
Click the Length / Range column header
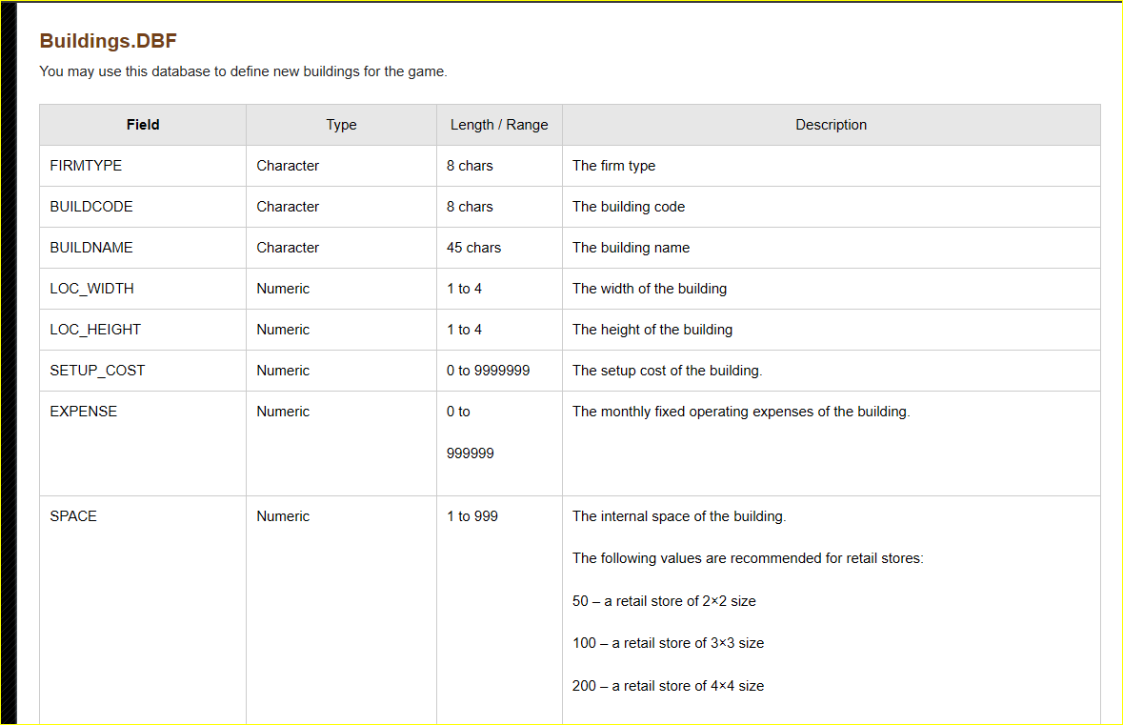(x=499, y=125)
